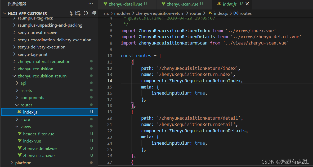Click 'const routes' declaration text
The width and height of the screenshot is (313, 167).
coord(136,56)
